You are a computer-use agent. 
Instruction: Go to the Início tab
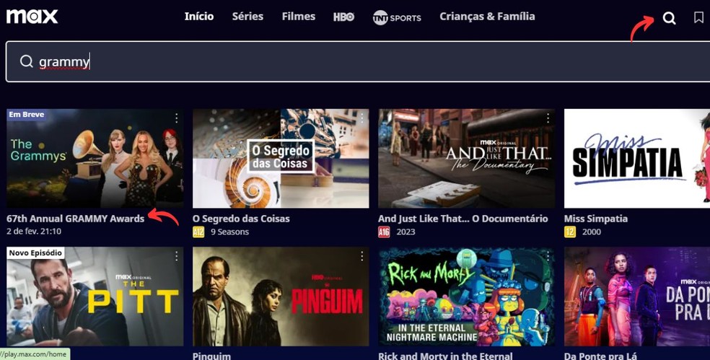click(x=198, y=17)
